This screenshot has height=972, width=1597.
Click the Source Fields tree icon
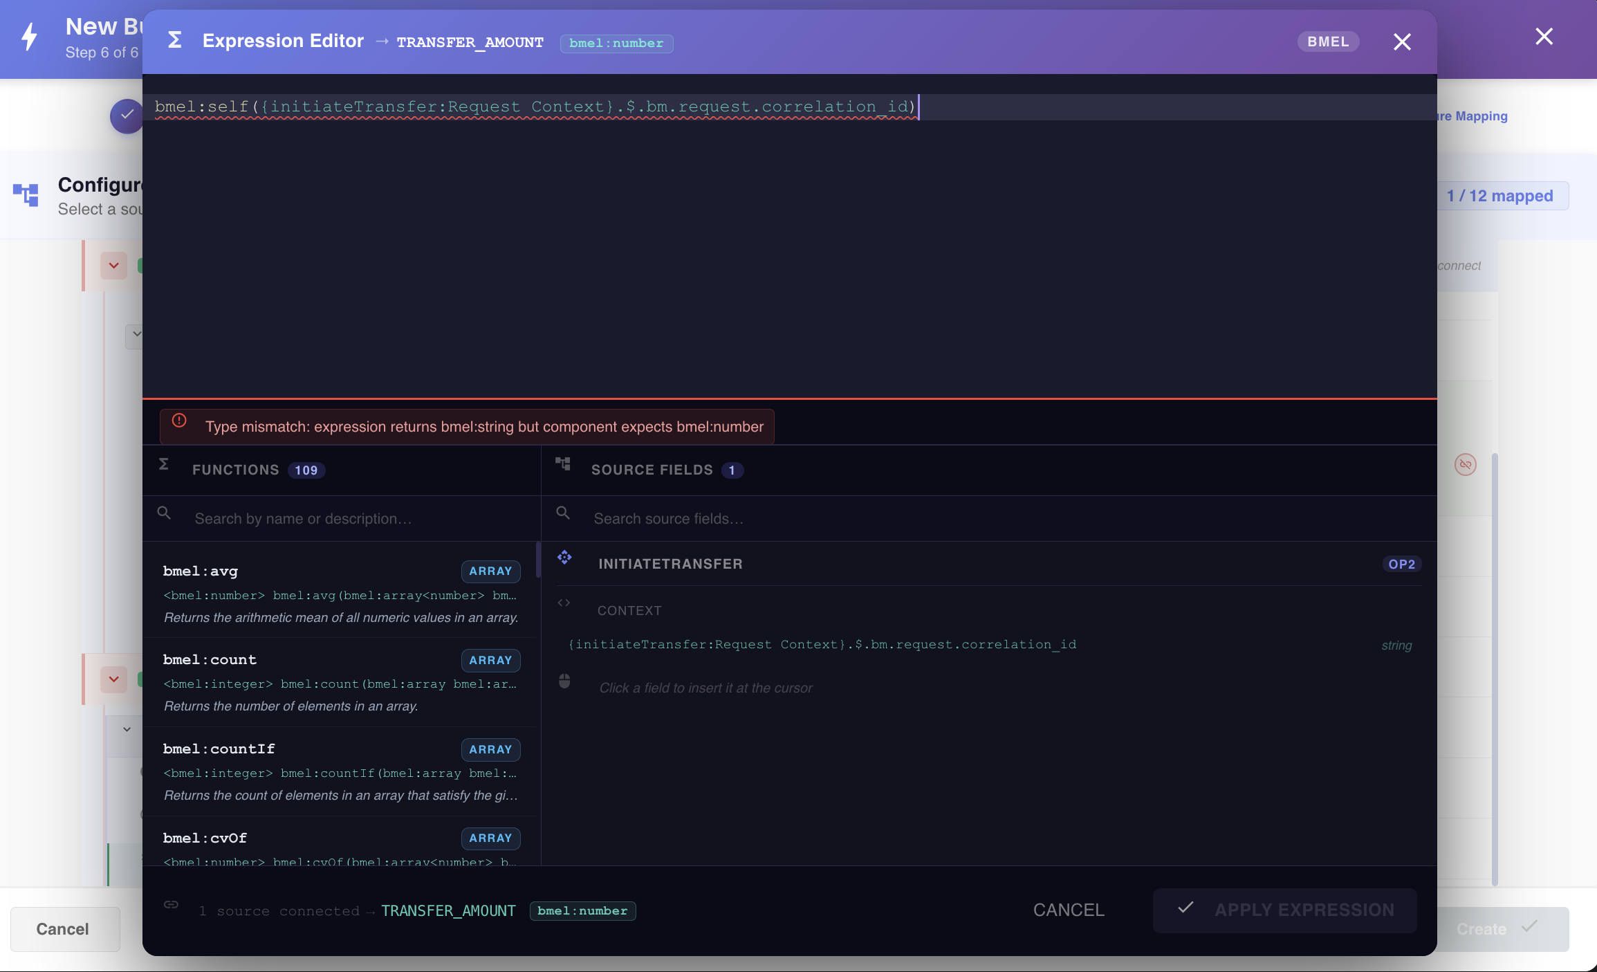point(563,464)
